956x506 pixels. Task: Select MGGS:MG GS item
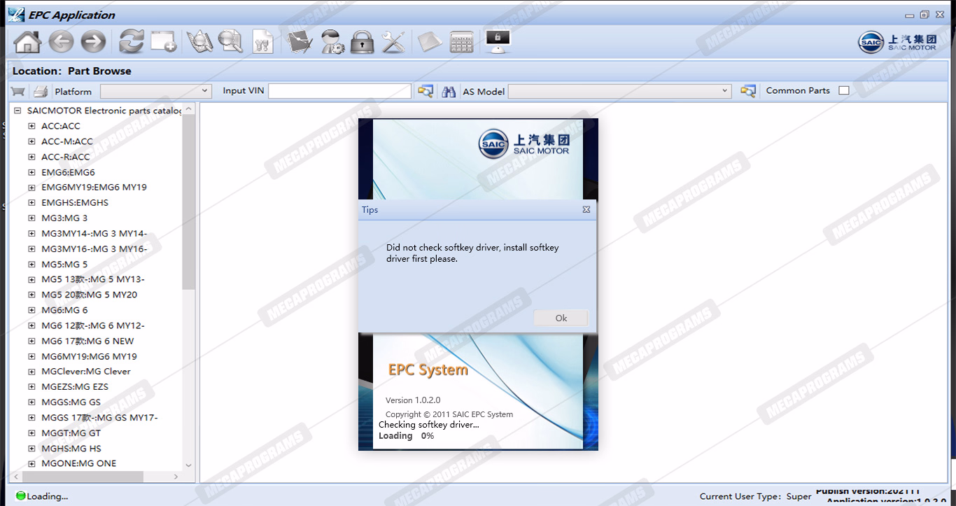71,402
